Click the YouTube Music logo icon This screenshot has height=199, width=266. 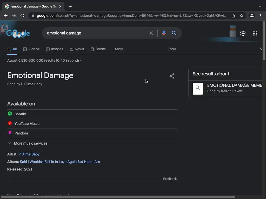(10, 123)
